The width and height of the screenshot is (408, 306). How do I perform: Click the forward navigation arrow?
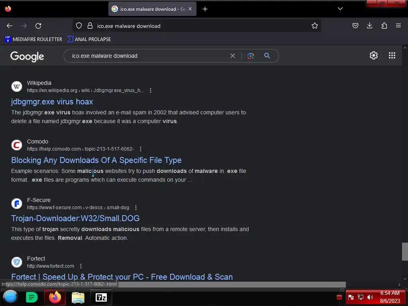[x=24, y=26]
